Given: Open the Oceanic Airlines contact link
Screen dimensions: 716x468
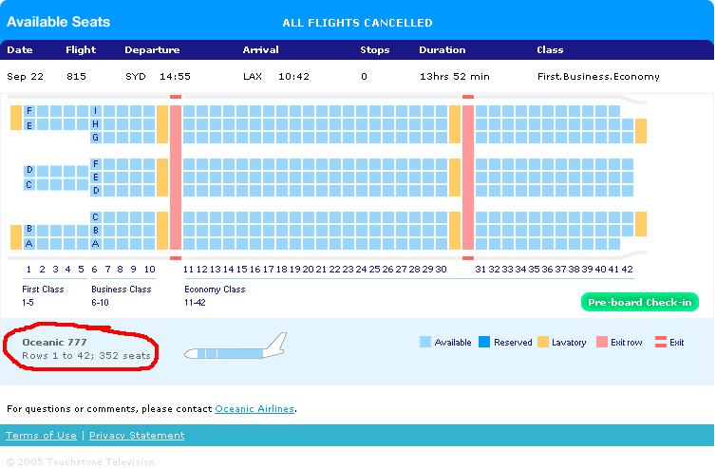Looking at the screenshot, I should coord(254,408).
